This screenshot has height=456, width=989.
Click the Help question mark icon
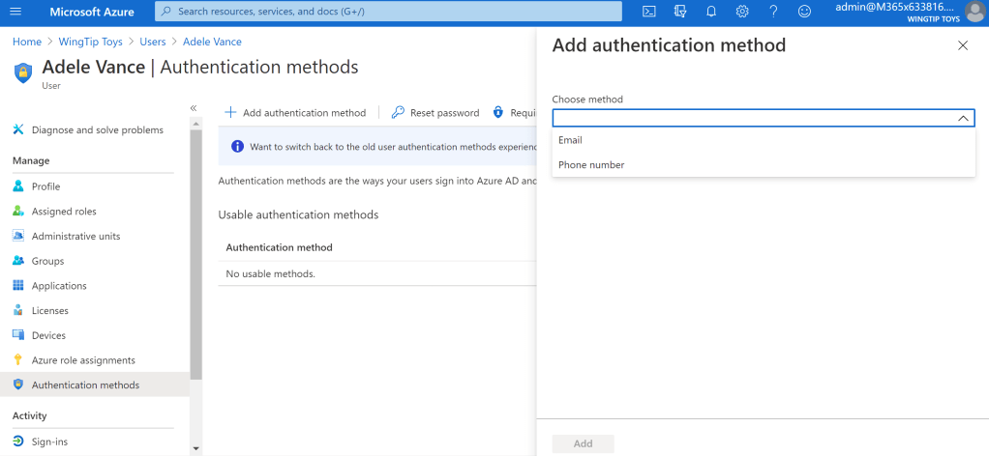[x=773, y=12]
